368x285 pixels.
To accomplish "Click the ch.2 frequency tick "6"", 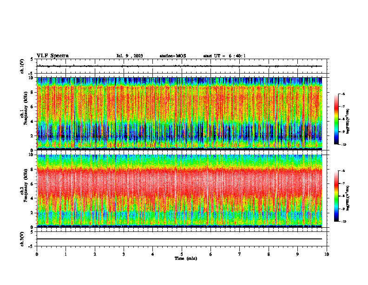I will click(32, 184).
